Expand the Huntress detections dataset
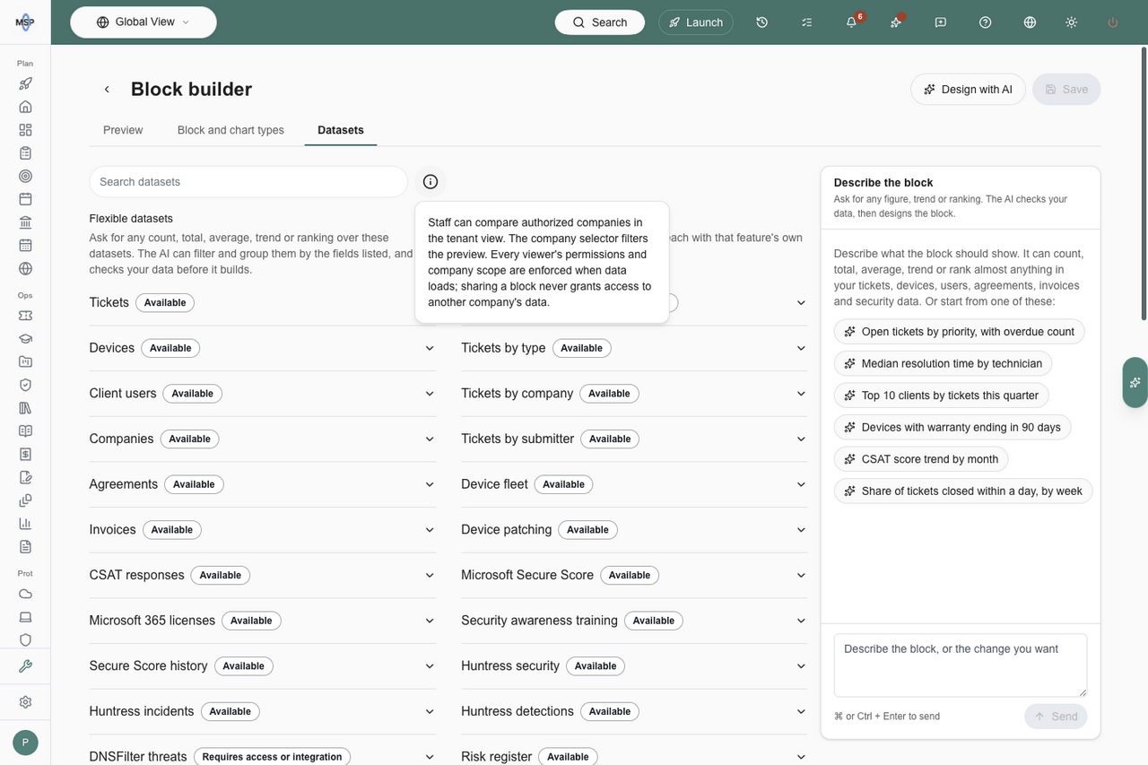 click(634, 711)
